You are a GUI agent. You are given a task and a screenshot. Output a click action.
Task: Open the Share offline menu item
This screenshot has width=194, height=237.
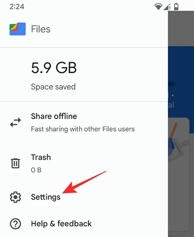(x=84, y=122)
